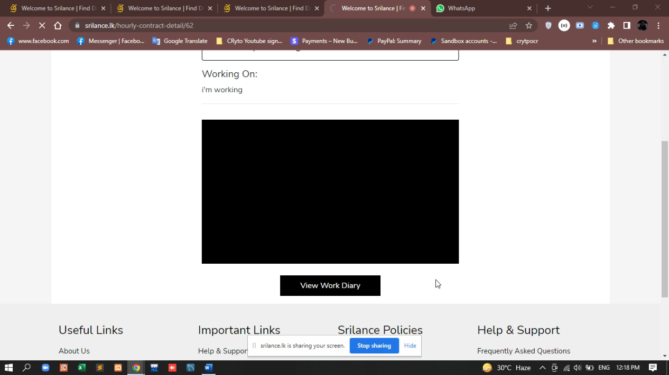
Task: Open the Chrome three-dot menu
Action: click(x=658, y=25)
